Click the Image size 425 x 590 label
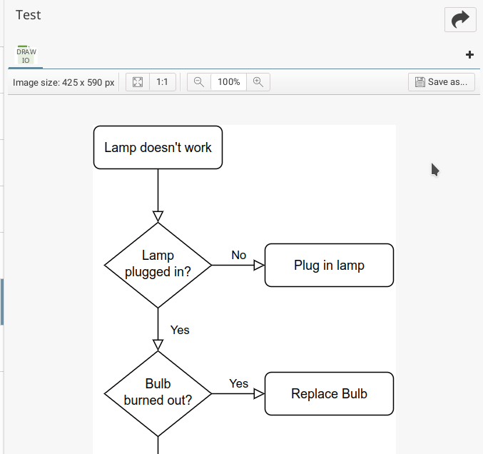Image resolution: width=483 pixels, height=454 pixels. pyautogui.click(x=63, y=82)
